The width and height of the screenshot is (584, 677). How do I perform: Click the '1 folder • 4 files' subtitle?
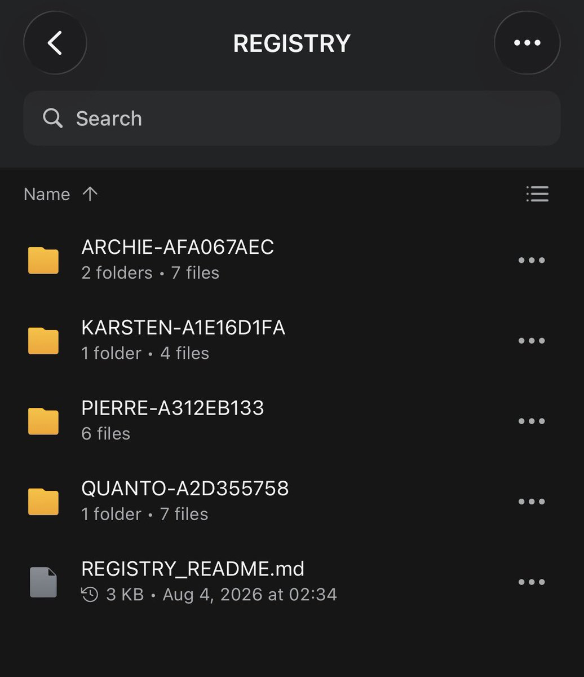[145, 354]
